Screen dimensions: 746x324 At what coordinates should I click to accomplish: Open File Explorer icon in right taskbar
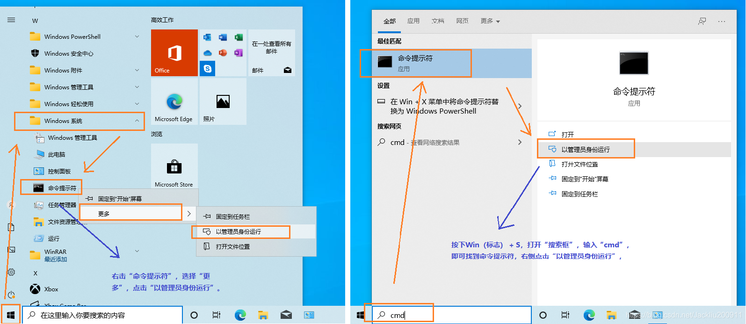611,315
